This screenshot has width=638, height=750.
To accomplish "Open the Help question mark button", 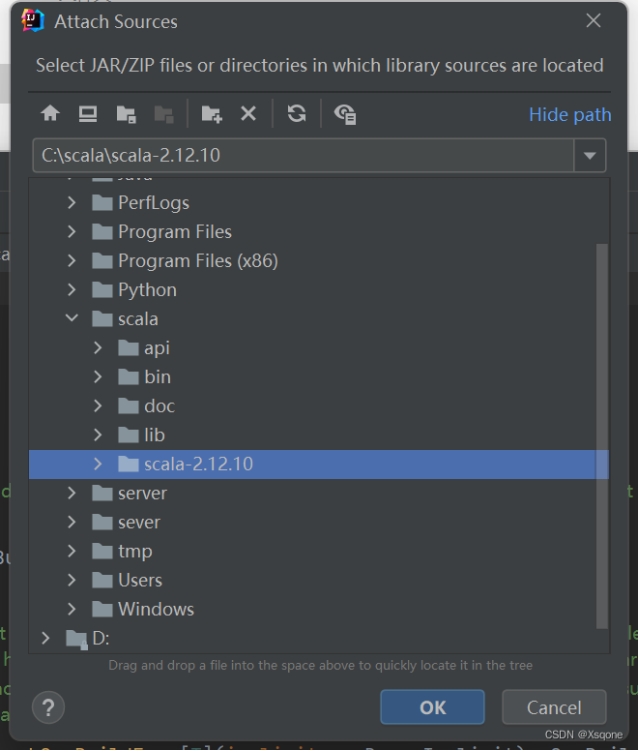I will [48, 707].
